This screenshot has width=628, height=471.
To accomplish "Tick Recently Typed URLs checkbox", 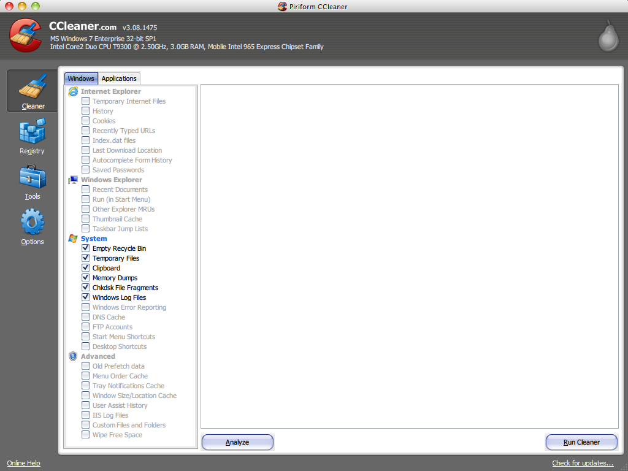I will 85,131.
